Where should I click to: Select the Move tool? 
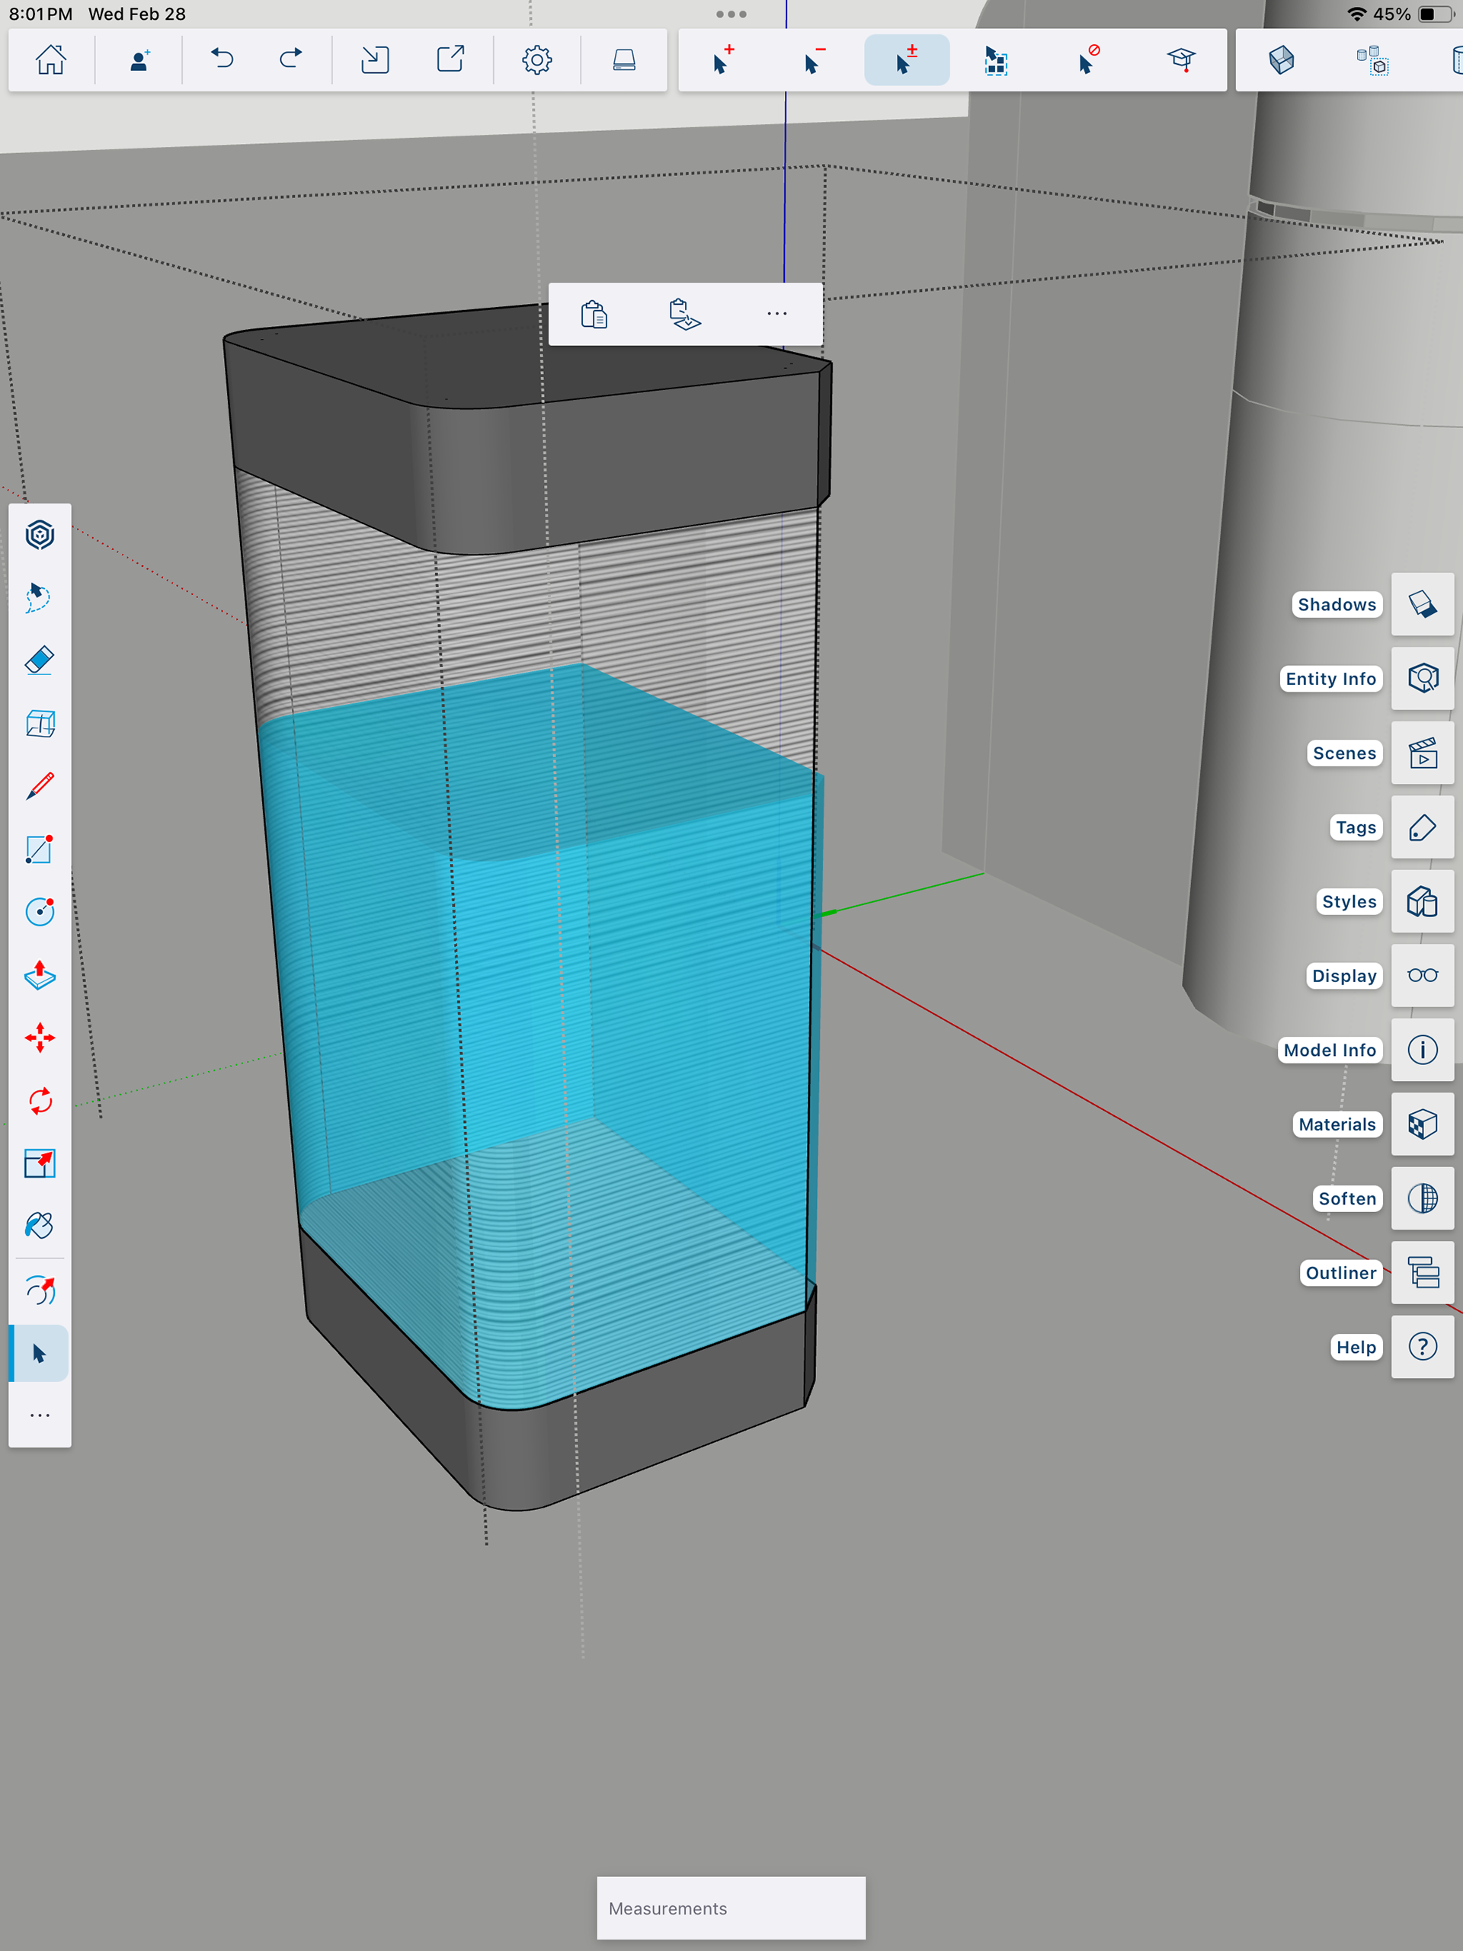click(40, 1038)
